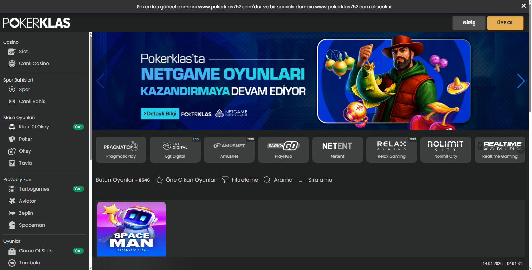The height and width of the screenshot is (270, 532).
Task: Click the date and time footer text
Action: point(502,264)
